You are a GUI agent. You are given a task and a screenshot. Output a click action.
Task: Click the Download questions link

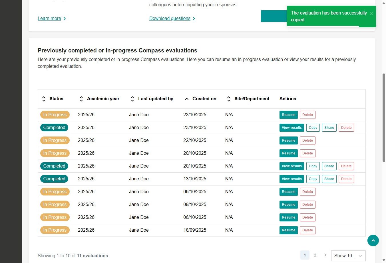[172, 19]
